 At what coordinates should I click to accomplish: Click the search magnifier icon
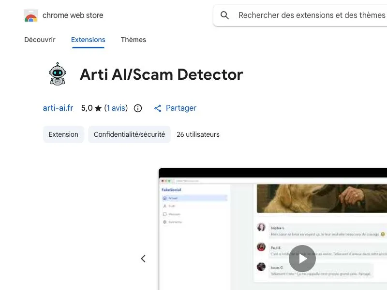[x=224, y=15]
